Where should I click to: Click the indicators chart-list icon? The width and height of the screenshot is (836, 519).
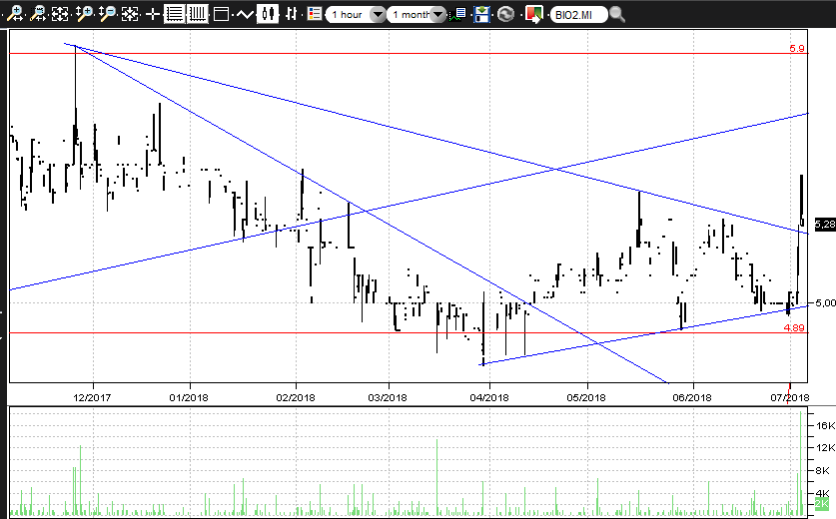point(458,14)
